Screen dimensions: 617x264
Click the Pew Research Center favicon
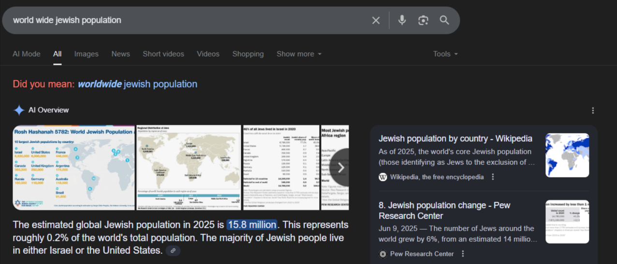coord(383,254)
